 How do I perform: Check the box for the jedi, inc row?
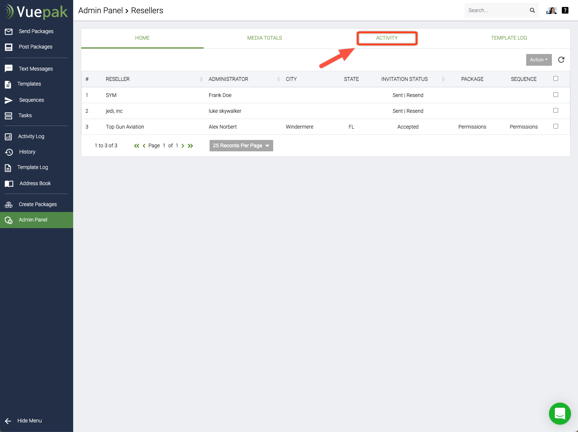556,111
